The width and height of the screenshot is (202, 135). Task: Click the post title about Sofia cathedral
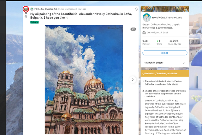(x=81, y=16)
